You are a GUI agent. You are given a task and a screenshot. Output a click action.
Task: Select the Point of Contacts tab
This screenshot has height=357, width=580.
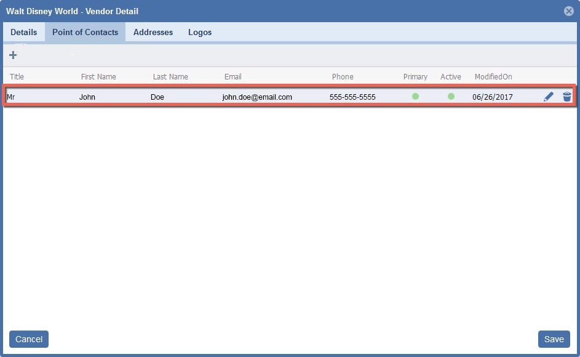tap(85, 32)
